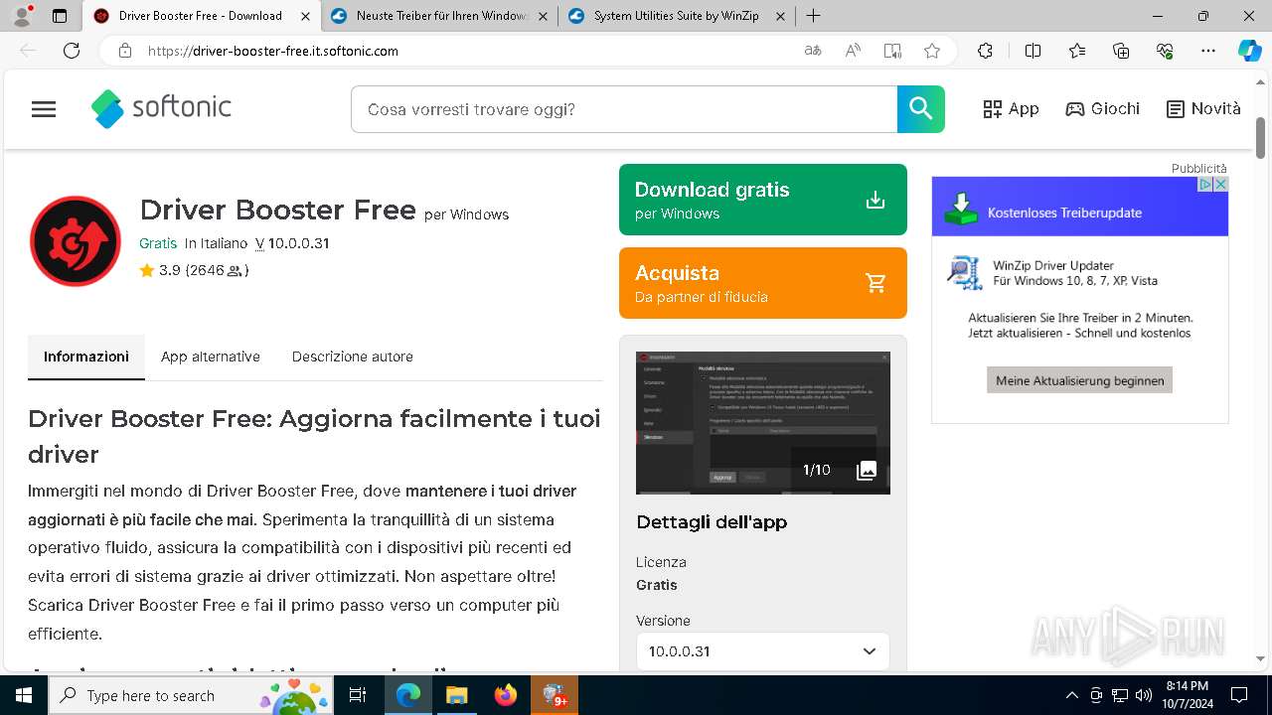Viewport: 1272px width, 715px height.
Task: Click the taskbar clock showing 8:14 PM
Action: [1187, 695]
